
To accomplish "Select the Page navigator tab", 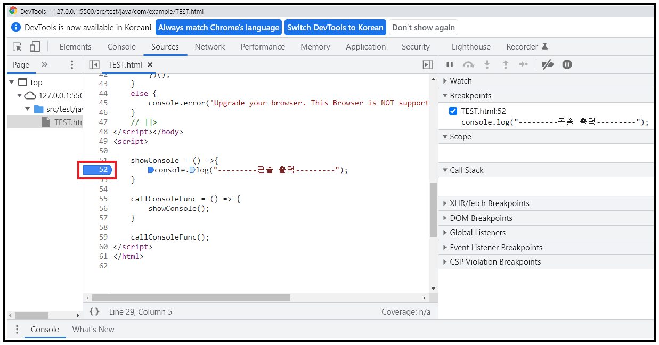I will [21, 64].
